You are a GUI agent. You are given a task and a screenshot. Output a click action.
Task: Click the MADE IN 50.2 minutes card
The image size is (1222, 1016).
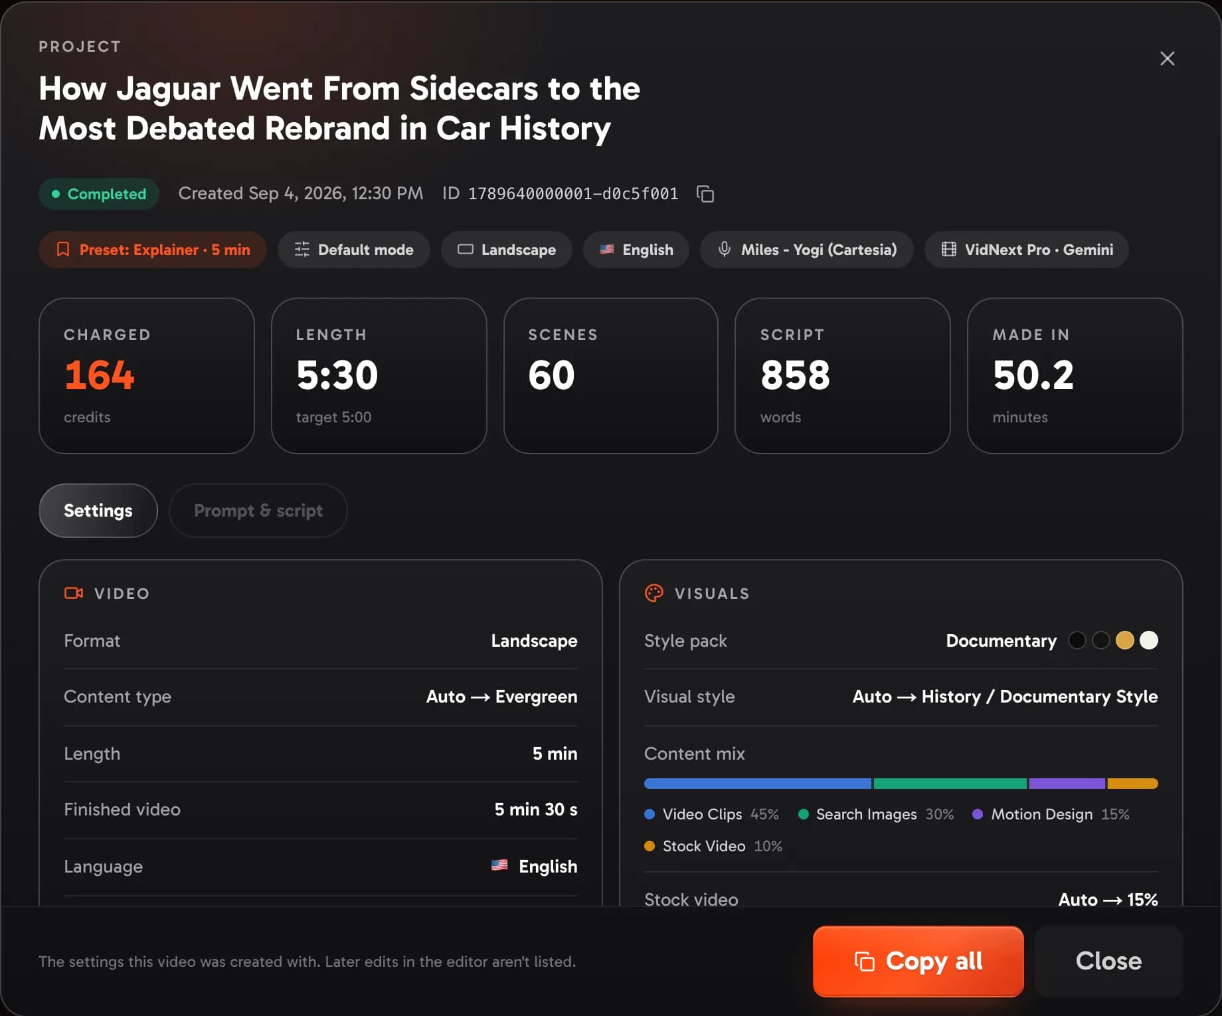[x=1075, y=376]
